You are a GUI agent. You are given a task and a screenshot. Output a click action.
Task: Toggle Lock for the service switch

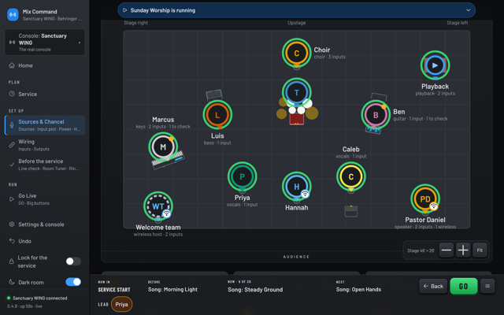click(x=73, y=261)
